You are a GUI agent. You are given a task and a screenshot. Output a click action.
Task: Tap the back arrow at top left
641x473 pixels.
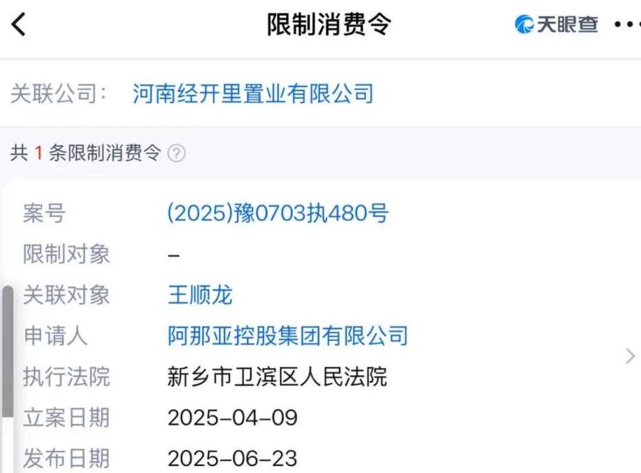[18, 25]
